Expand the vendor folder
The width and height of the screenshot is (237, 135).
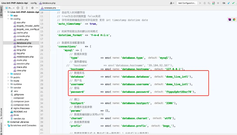(x=8, y=88)
